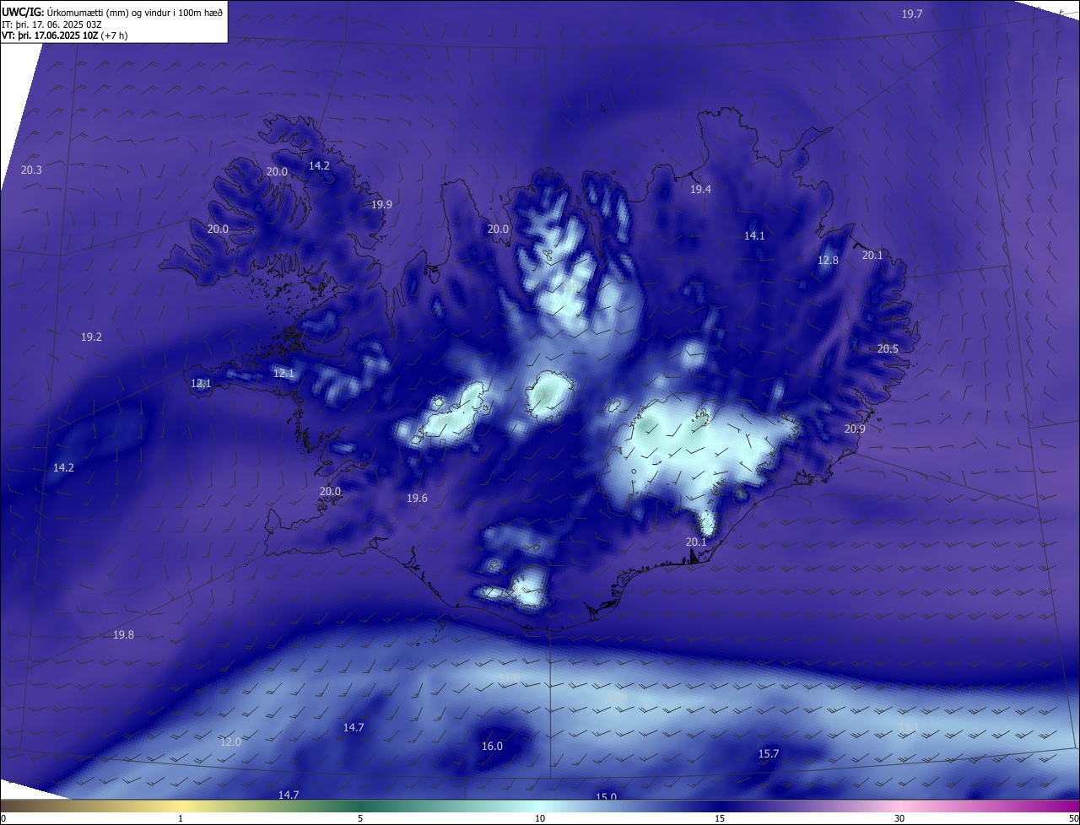This screenshot has height=825, width=1080.
Task: Click the map value label 15.7
Action: click(769, 753)
